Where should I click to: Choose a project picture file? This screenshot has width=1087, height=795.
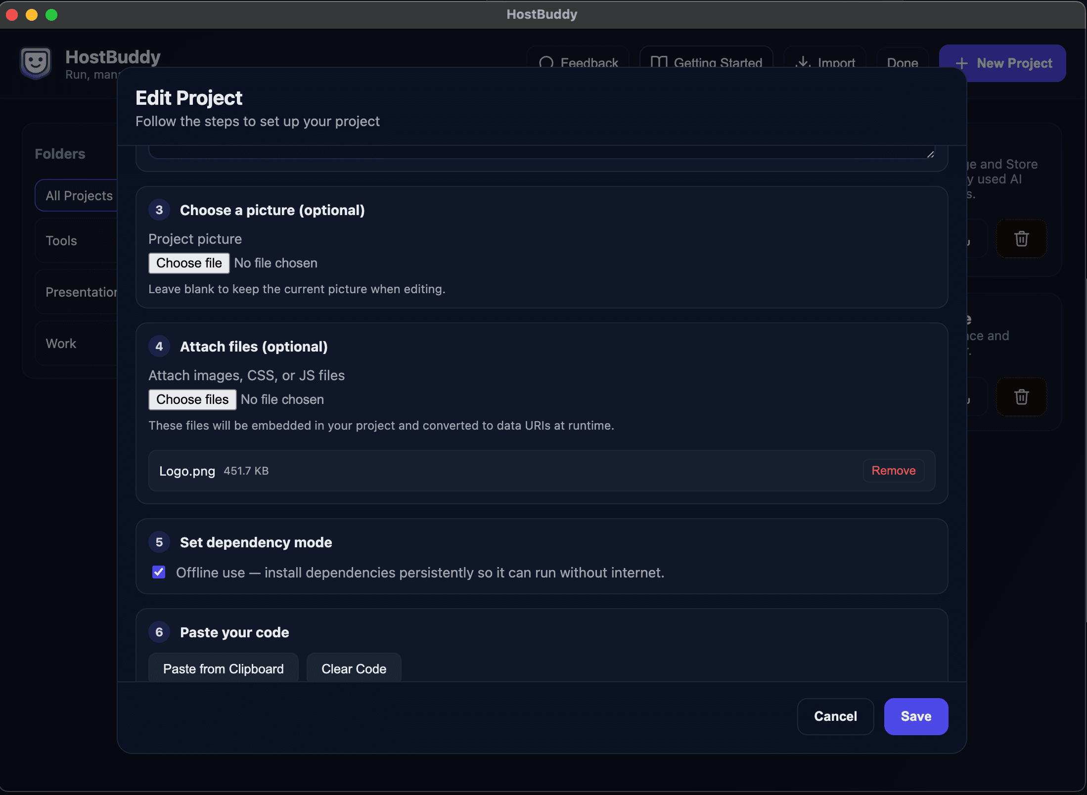[188, 263]
